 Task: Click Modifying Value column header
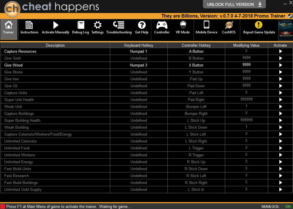(247, 45)
